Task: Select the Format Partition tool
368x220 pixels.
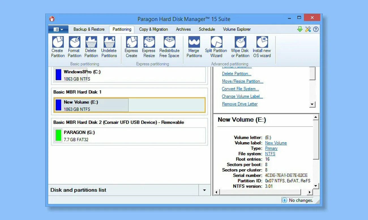Action: 74,47
